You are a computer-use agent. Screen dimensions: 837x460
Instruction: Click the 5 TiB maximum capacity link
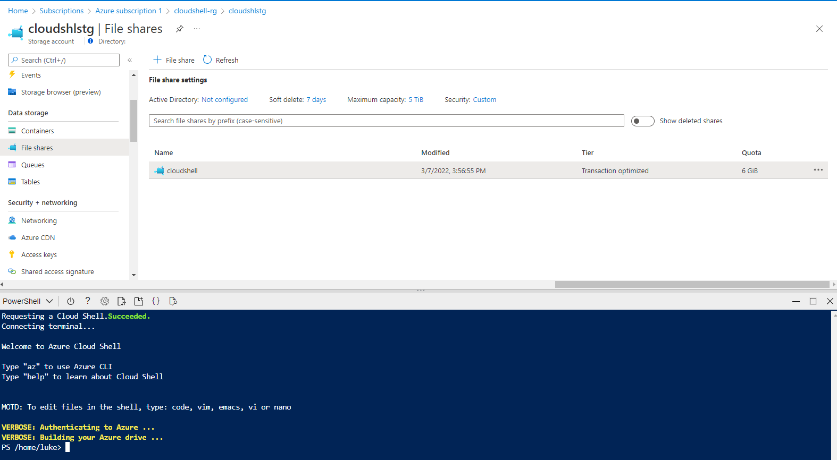[416, 99]
